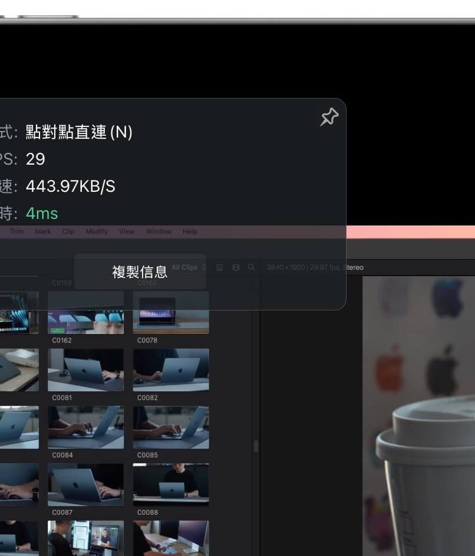This screenshot has width=475, height=556.
Task: Click the browser and viewer divider handle
Action: [x=256, y=446]
